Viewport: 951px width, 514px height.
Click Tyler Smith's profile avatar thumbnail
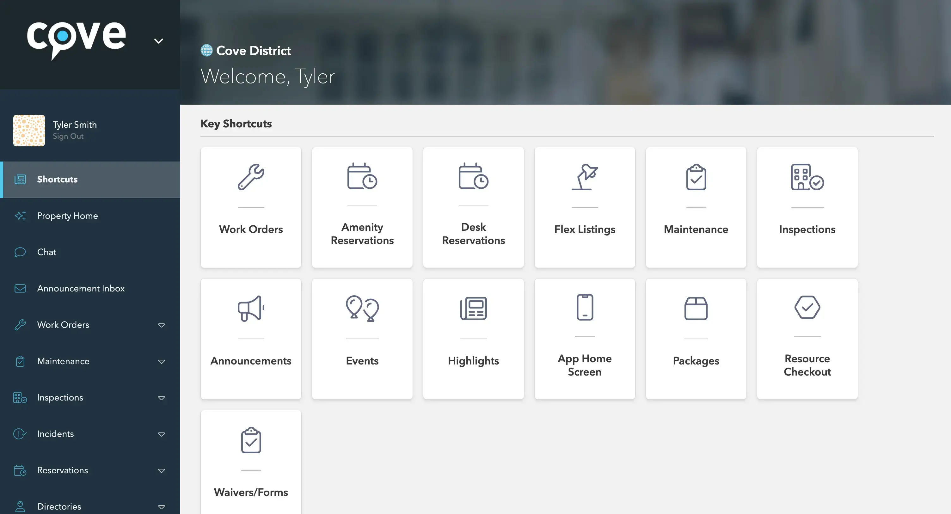click(x=29, y=130)
